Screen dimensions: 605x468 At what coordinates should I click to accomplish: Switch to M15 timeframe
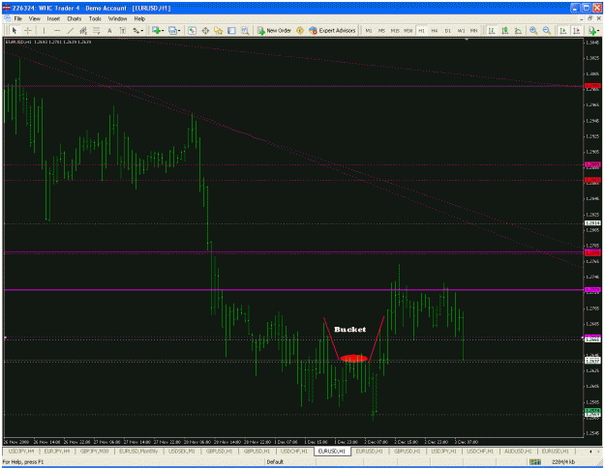[x=395, y=30]
